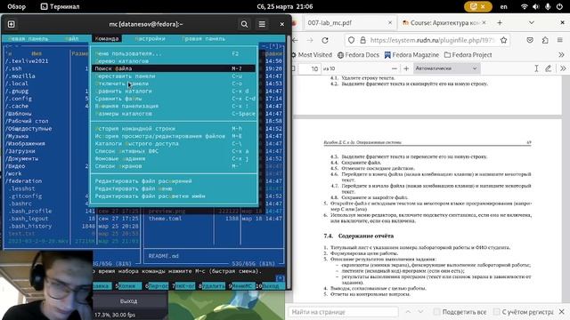Select Редактировать файл расширений entry
The image size is (570, 320).
pyautogui.click(x=173, y=181)
